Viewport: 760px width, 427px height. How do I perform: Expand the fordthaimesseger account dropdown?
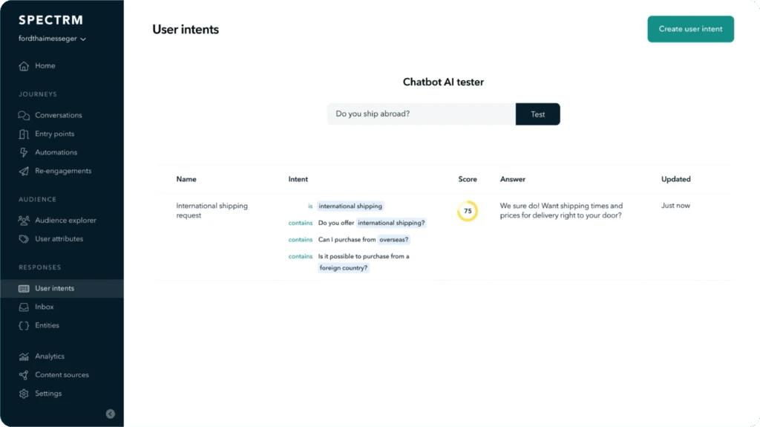tap(53, 39)
